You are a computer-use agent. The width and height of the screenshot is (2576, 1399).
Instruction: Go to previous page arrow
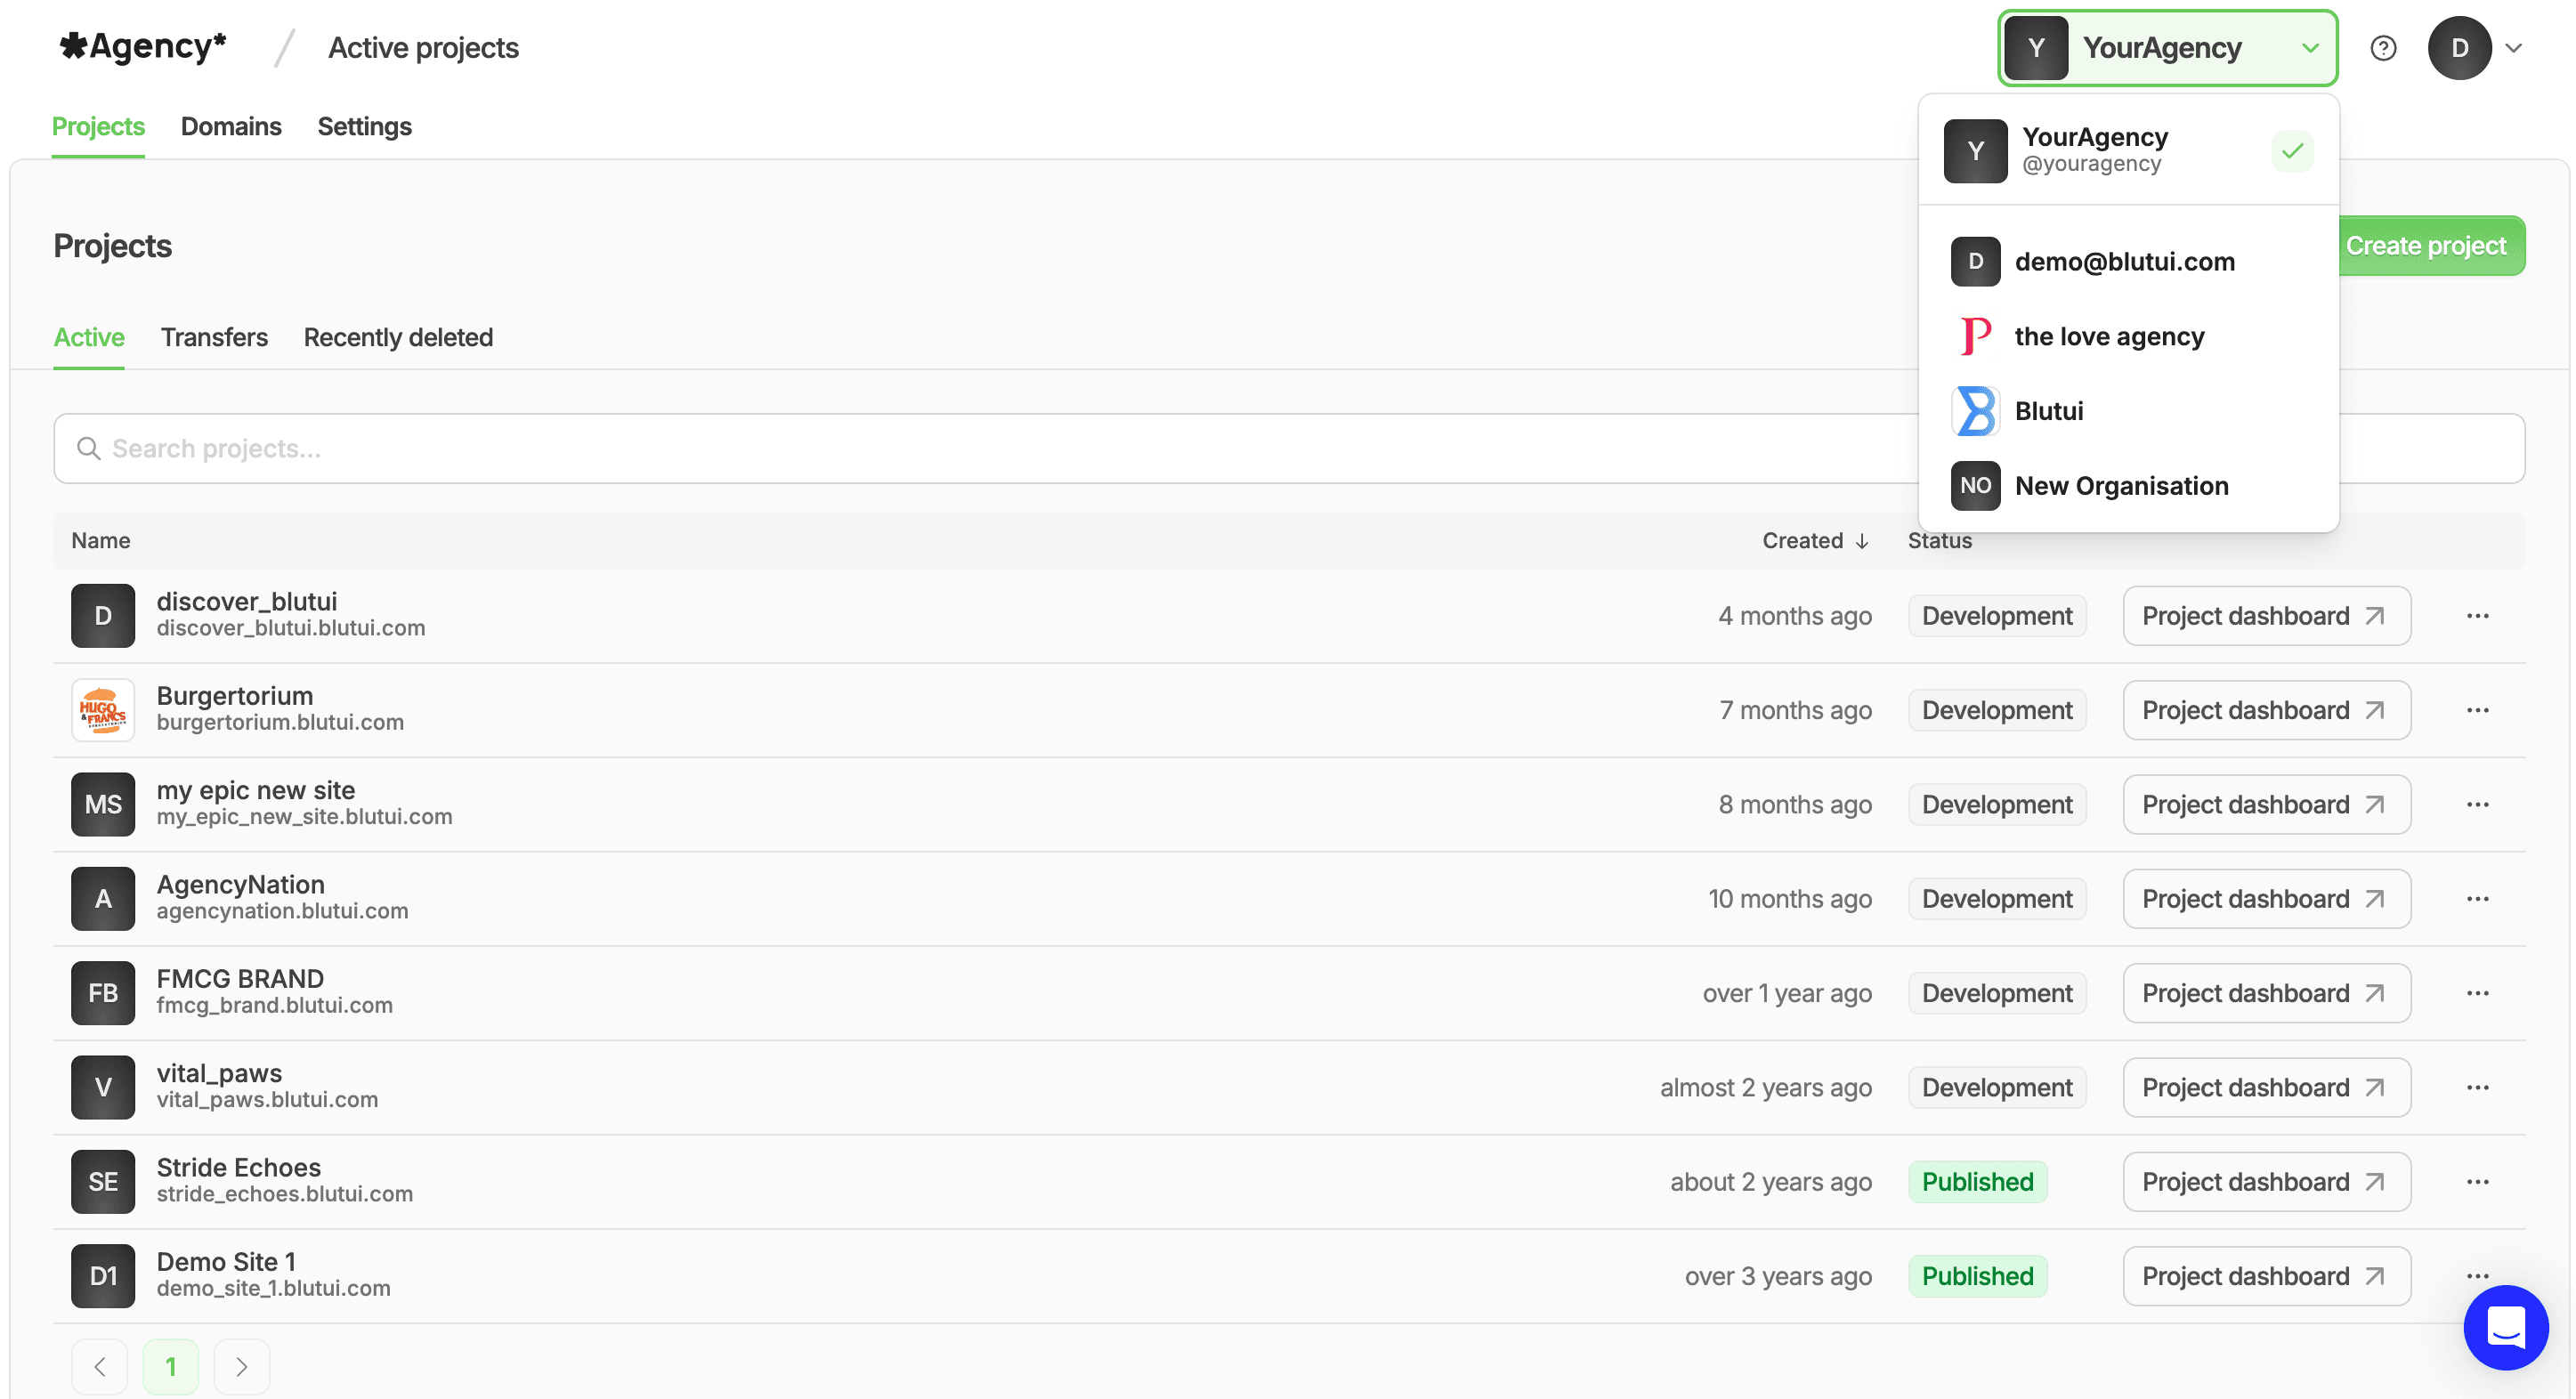[x=100, y=1366]
